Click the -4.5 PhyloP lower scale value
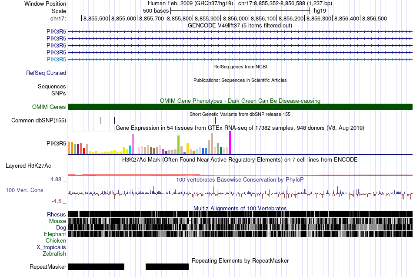Screen dimensions: 413x277 pyautogui.click(x=57, y=201)
